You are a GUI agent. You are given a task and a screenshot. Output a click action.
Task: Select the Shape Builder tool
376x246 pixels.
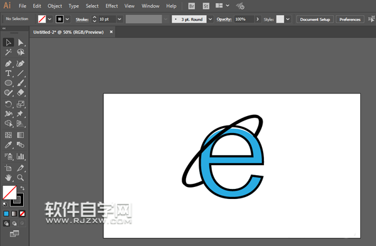point(8,124)
